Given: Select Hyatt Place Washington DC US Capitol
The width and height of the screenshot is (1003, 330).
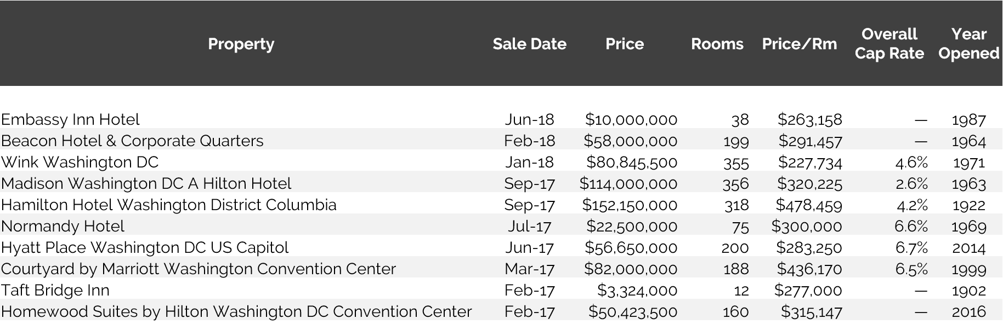Looking at the screenshot, I should tap(145, 247).
